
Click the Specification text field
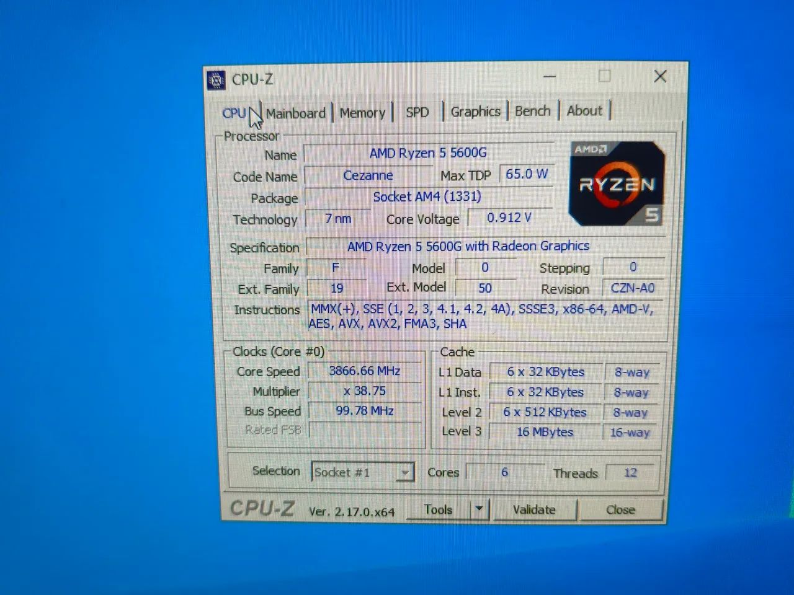[485, 246]
